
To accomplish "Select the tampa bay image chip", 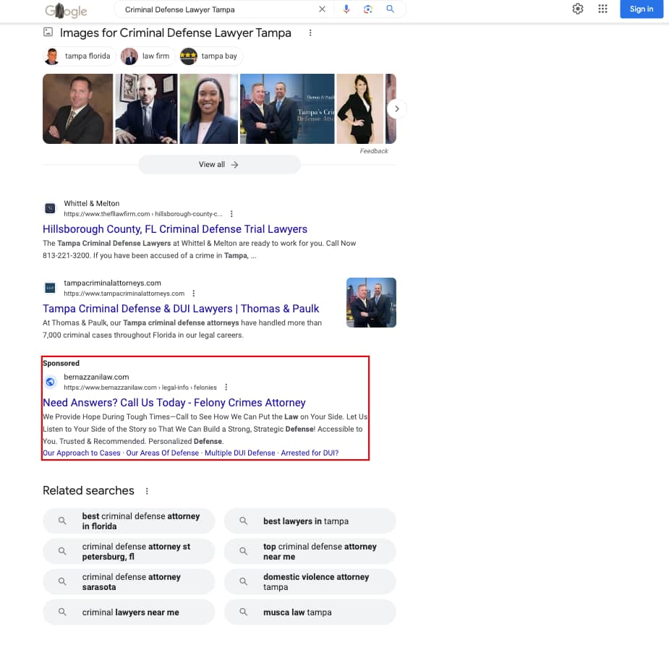I will coord(210,56).
